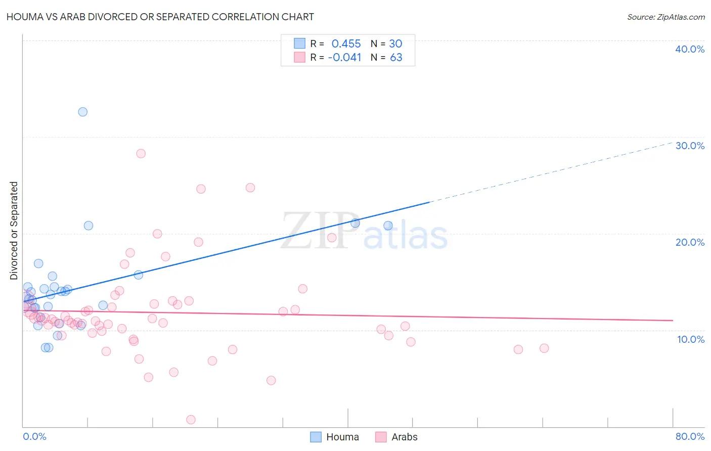The height and width of the screenshot is (451, 711).
Task: Click the lowest pink point near x-axis
Action: pos(191,419)
